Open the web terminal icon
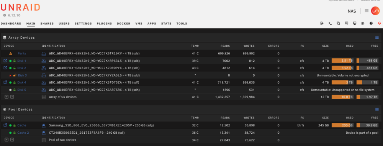 [x=330, y=23]
